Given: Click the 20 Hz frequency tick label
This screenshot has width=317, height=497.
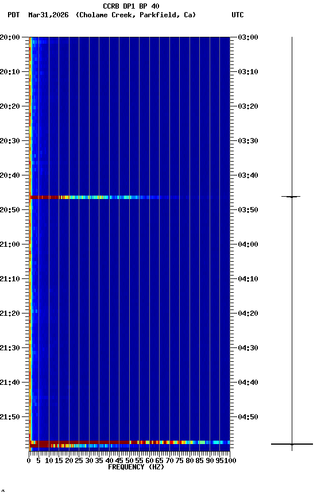Looking at the screenshot, I should click(69, 461).
